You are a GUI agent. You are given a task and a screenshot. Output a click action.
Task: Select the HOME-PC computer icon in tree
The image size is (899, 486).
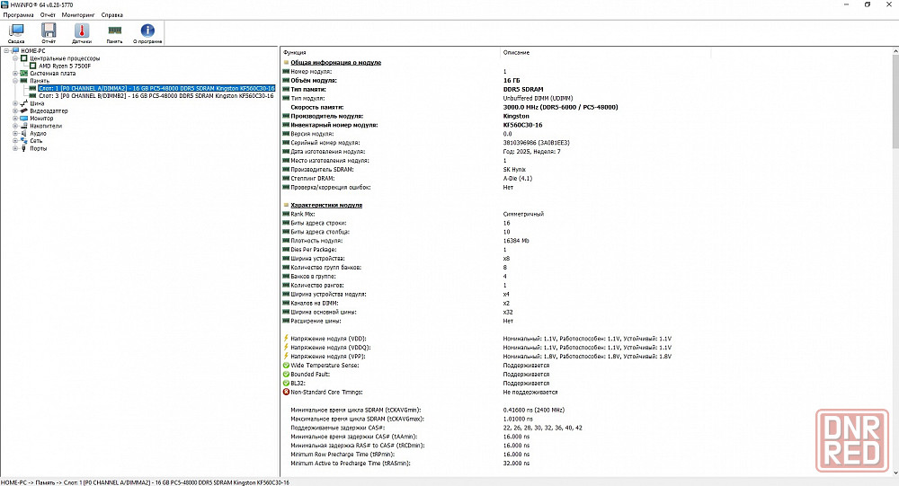click(15, 51)
